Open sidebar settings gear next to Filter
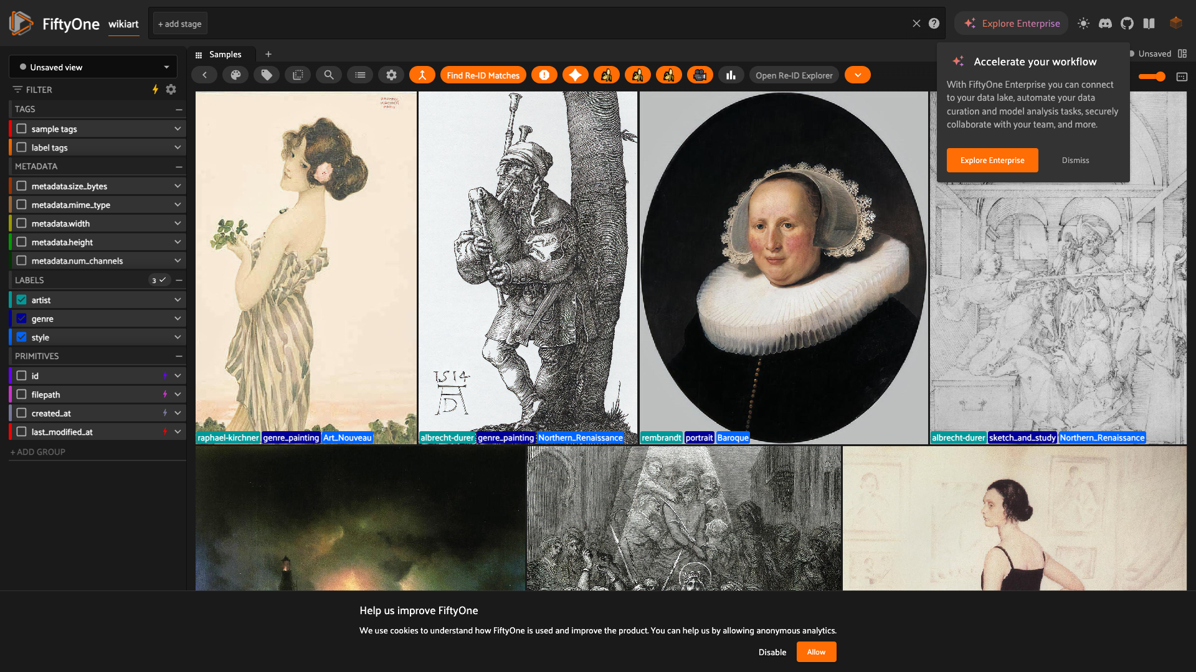The image size is (1196, 672). point(171,90)
